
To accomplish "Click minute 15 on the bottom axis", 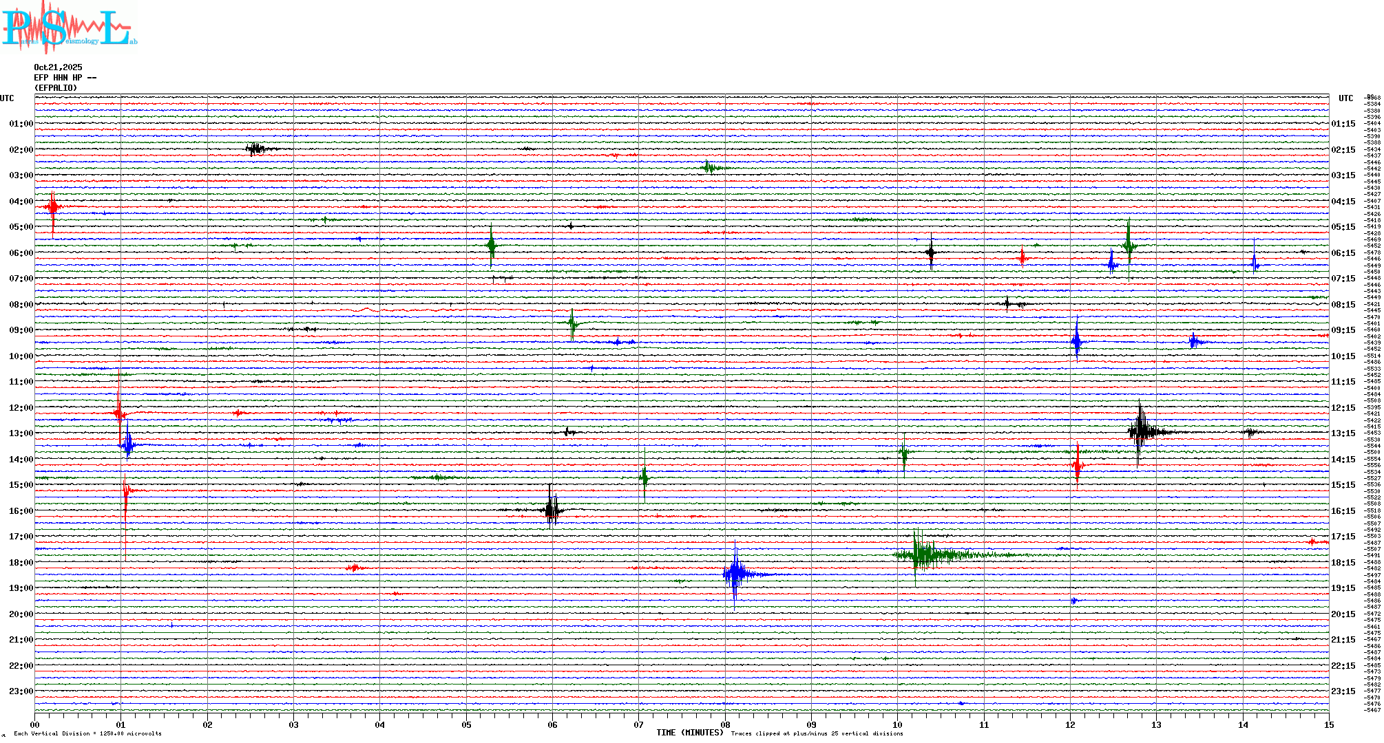I will pyautogui.click(x=1328, y=724).
